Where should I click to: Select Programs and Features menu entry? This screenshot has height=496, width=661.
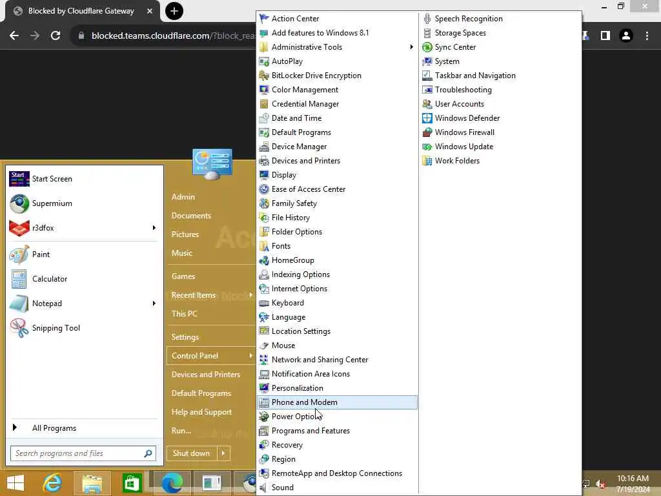(338, 431)
